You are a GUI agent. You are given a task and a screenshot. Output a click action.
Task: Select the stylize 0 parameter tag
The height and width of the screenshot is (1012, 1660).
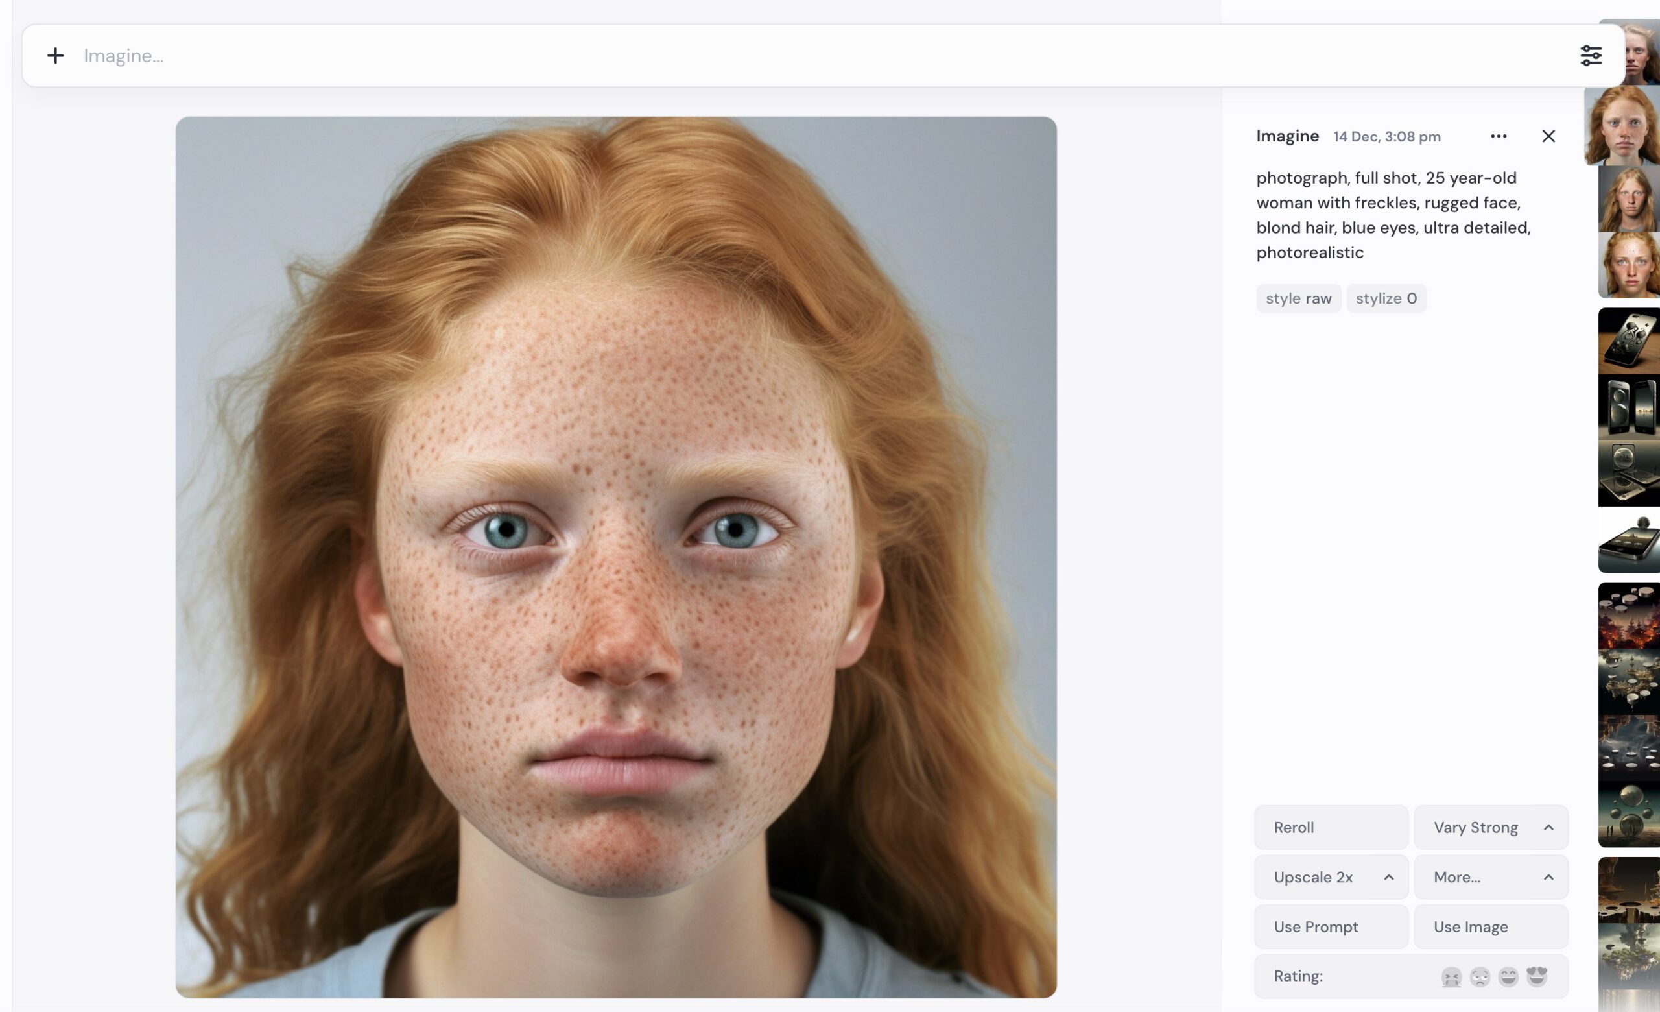point(1386,298)
